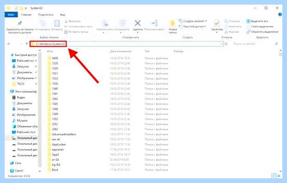Select the appraiser folder

coord(56,150)
